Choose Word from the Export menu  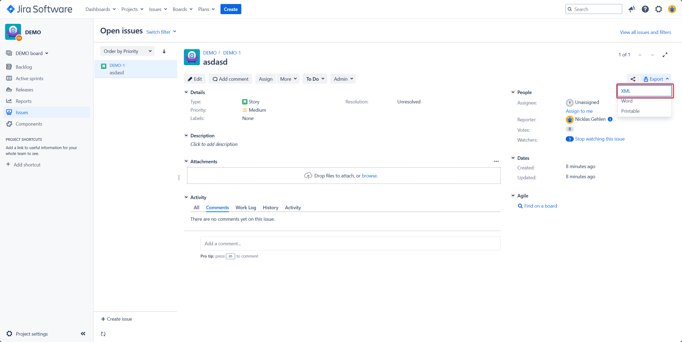pyautogui.click(x=627, y=101)
